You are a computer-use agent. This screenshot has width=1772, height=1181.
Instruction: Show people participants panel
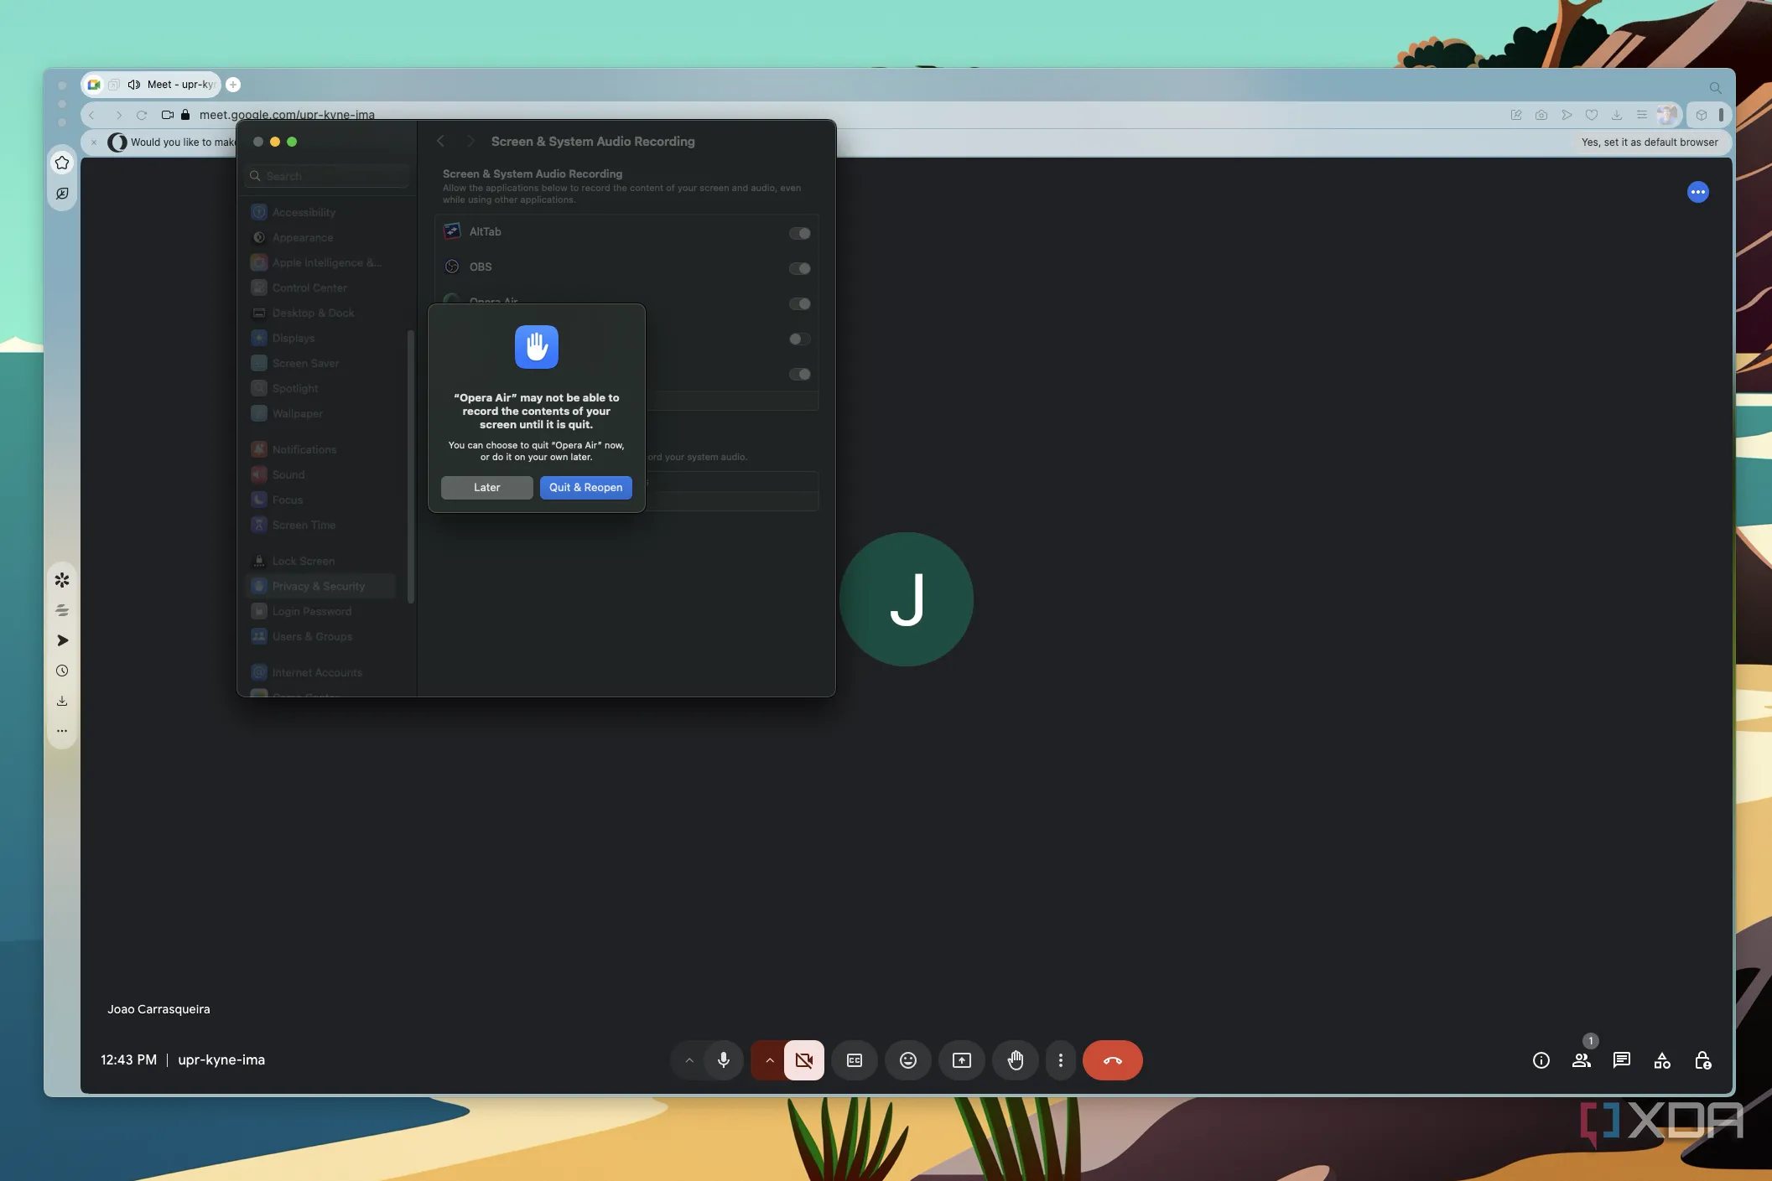[1581, 1060]
